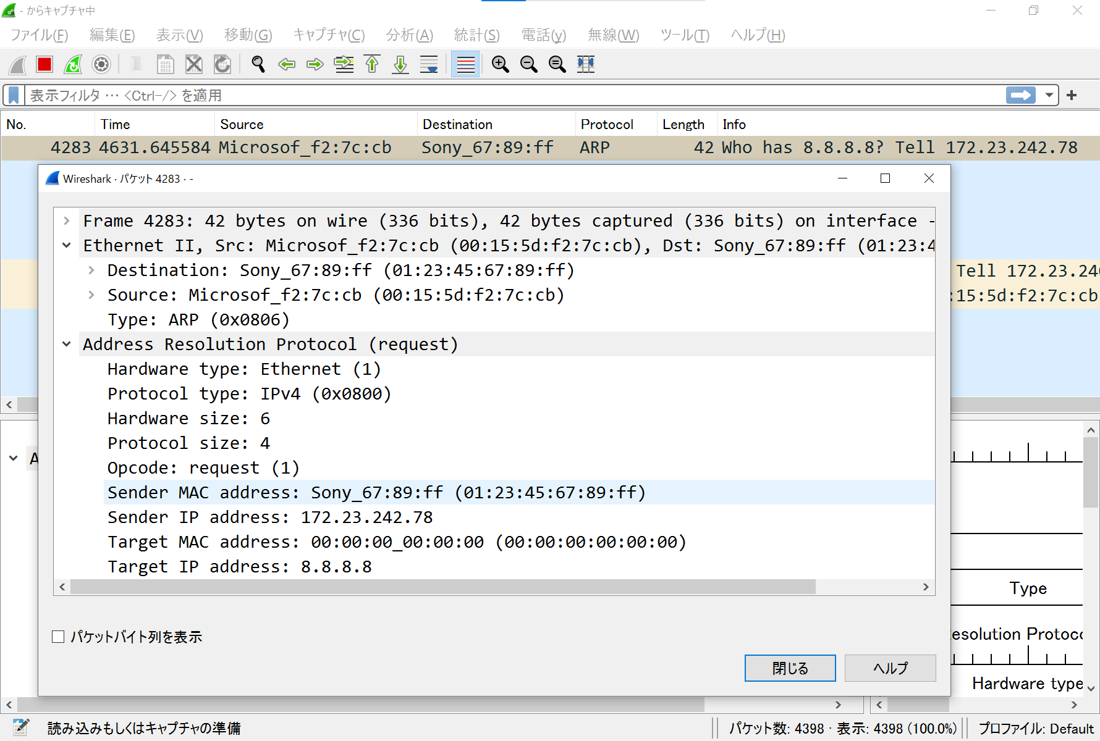Open the 表示(V) menu
This screenshot has height=741, width=1100.
click(179, 35)
